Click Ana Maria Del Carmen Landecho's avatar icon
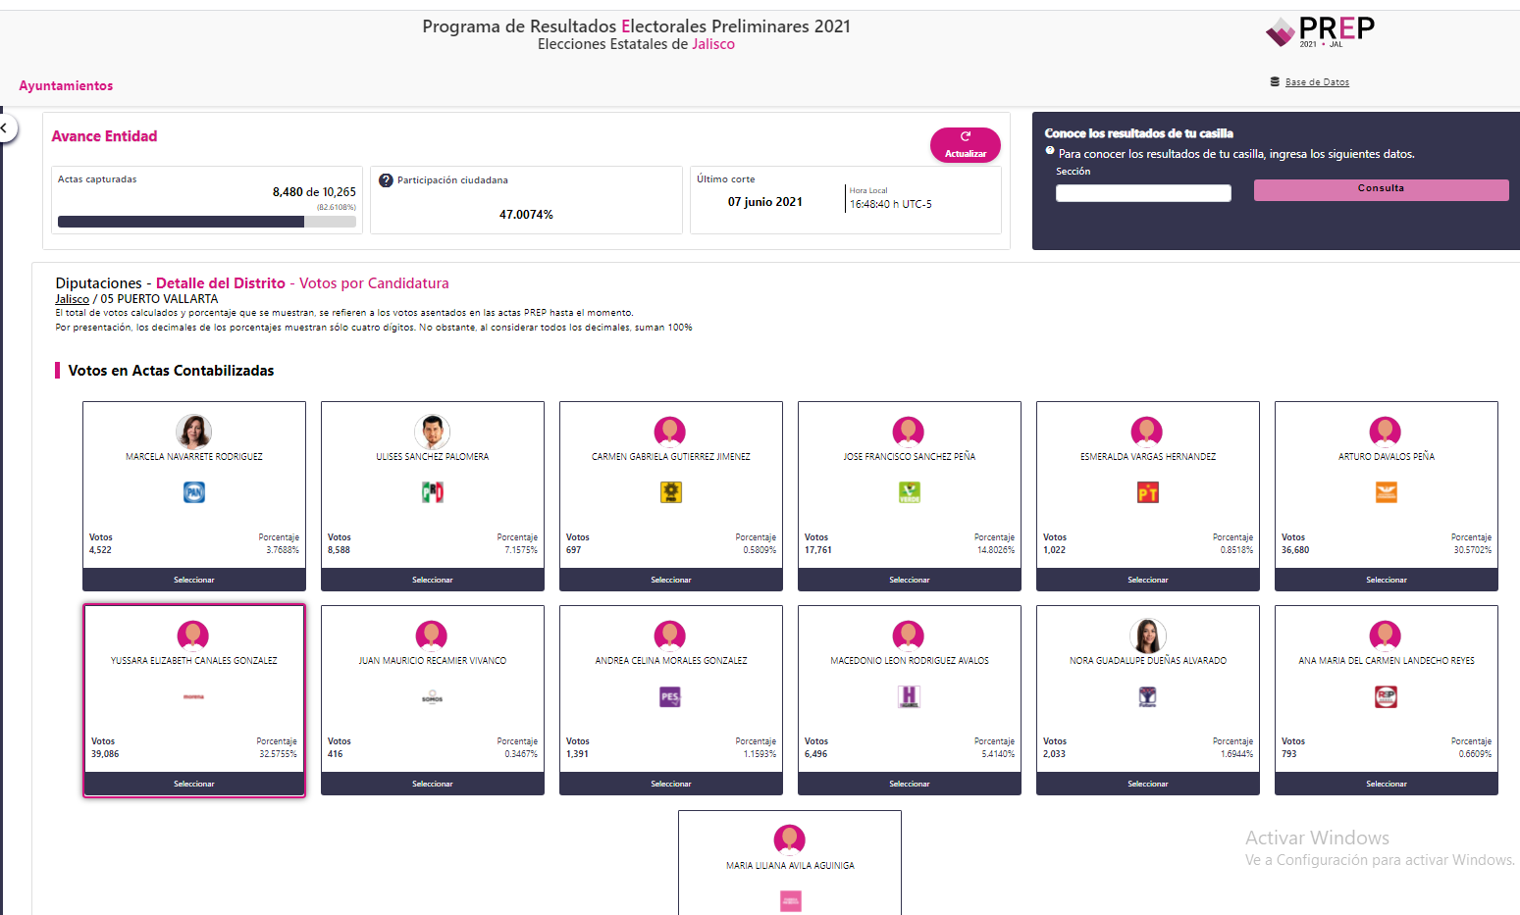Image resolution: width=1520 pixels, height=915 pixels. [1386, 635]
